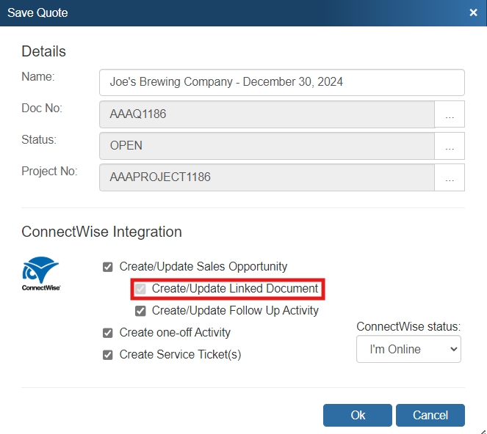487x434 pixels.
Task: Click into the quote Name text field
Action: [281, 82]
